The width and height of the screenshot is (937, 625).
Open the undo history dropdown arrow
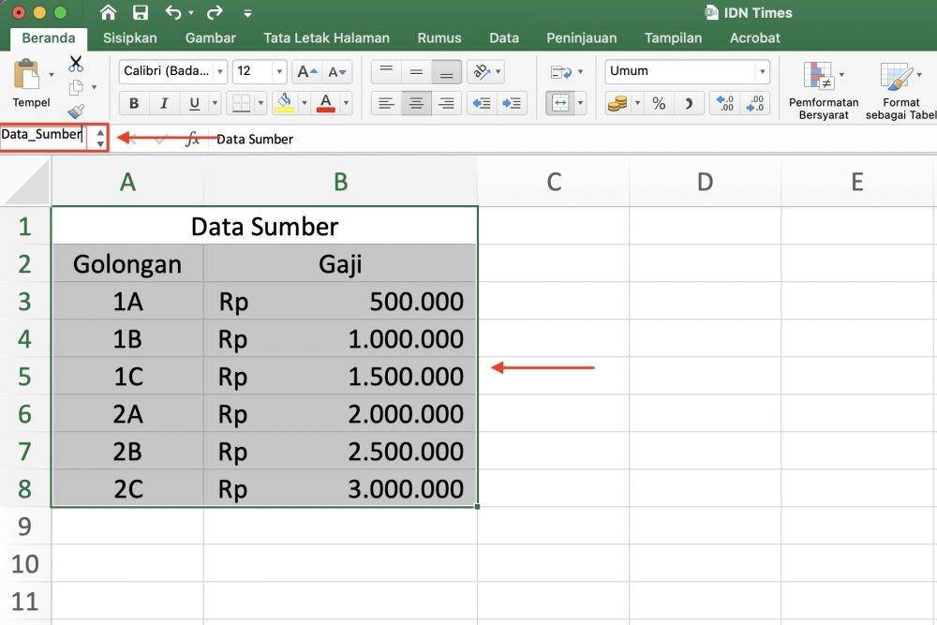190,12
